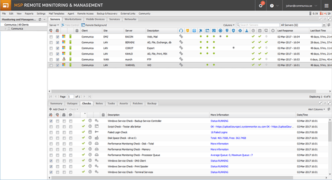Open the 16 Failed Logins link
Screen dimensions: 332x180
[x=219, y=133]
